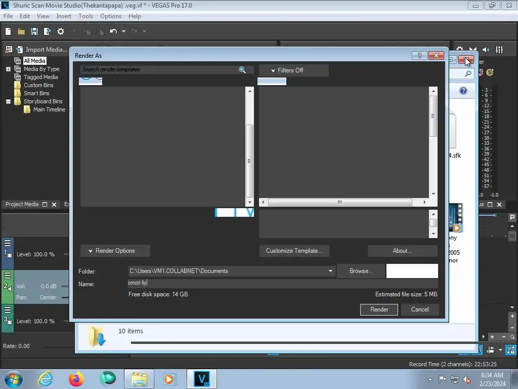Click the Import Media... label
This screenshot has width=518, height=389.
point(46,50)
